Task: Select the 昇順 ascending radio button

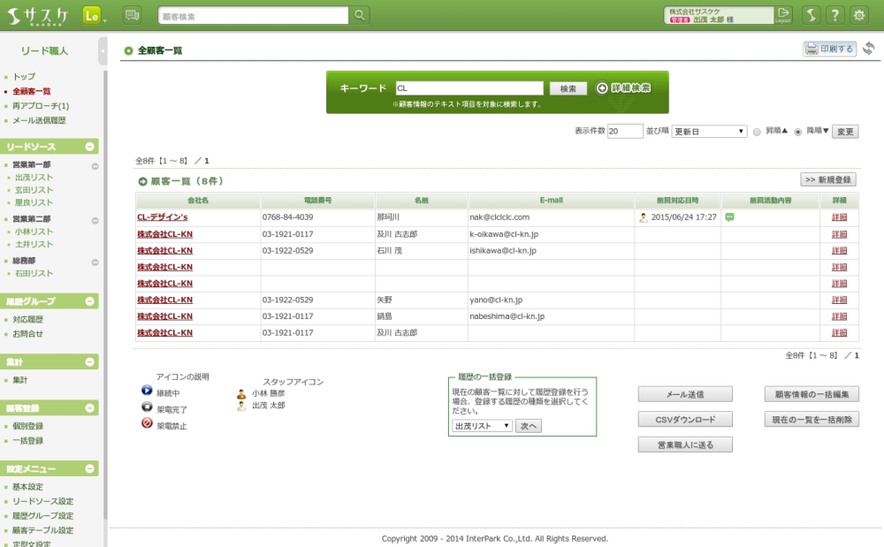Action: click(x=757, y=132)
